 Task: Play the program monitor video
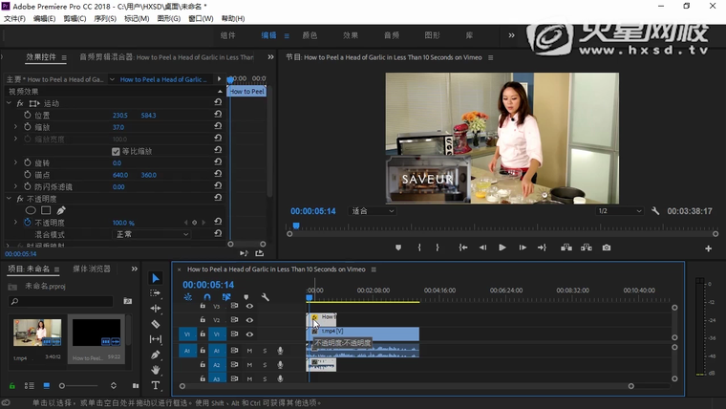click(502, 248)
